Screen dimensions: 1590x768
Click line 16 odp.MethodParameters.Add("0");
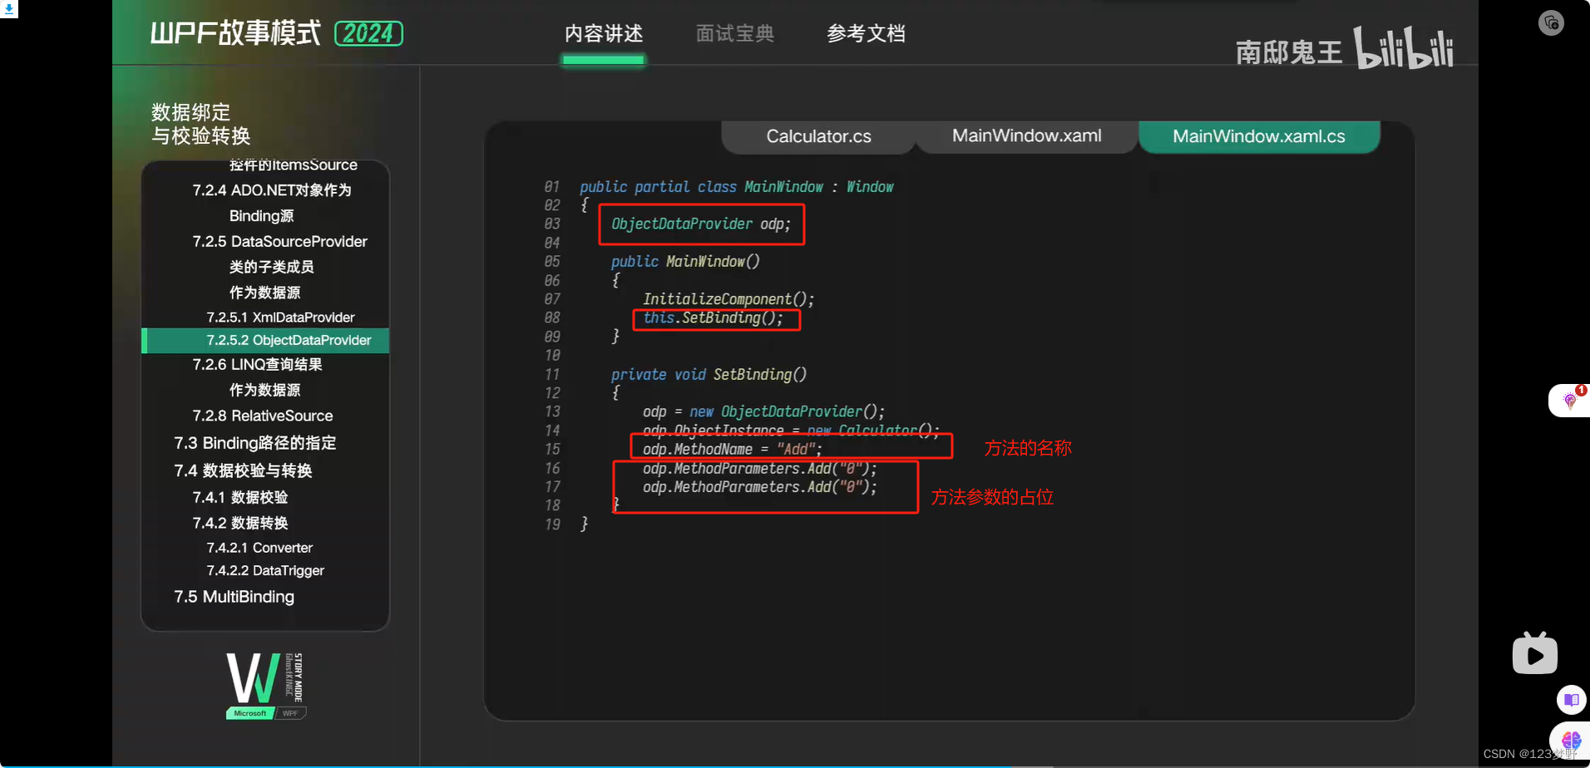pyautogui.click(x=759, y=468)
